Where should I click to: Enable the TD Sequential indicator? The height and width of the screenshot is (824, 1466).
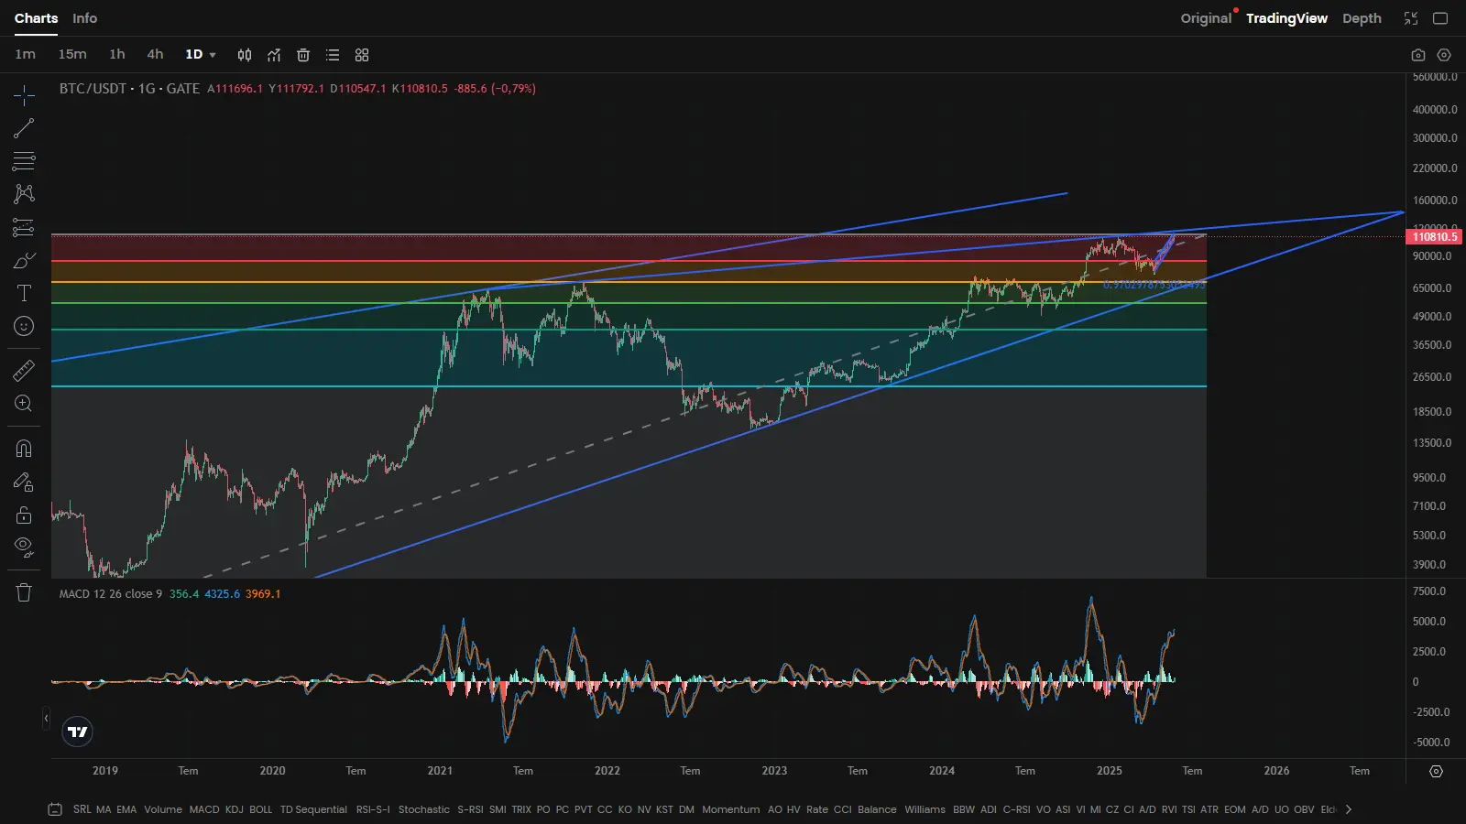313,809
